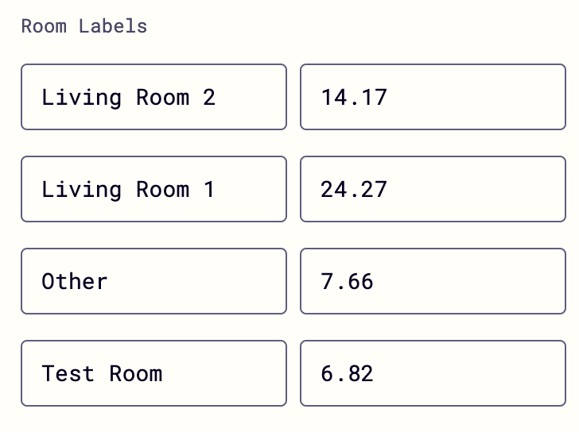
Task: Select the label field paired with 6.82
Action: (153, 373)
